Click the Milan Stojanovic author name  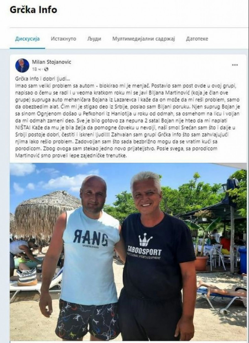(x=51, y=62)
